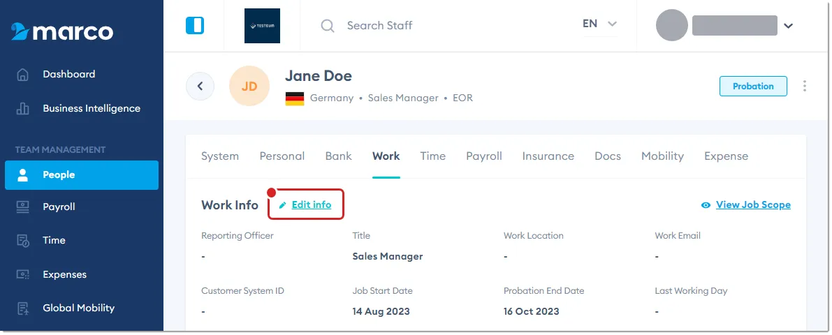Click the Germany flag icon

point(295,98)
